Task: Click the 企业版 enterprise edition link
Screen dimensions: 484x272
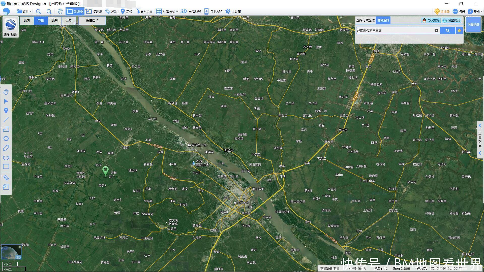Action: click(442, 11)
